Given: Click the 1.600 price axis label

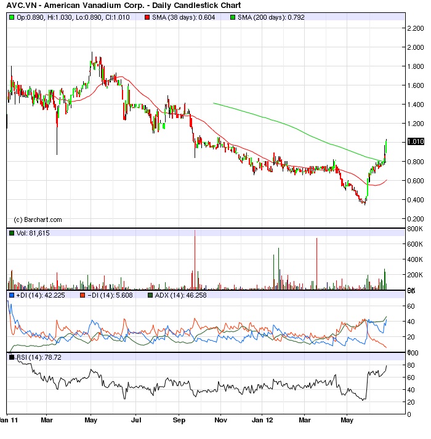Looking at the screenshot, I should click(416, 85).
